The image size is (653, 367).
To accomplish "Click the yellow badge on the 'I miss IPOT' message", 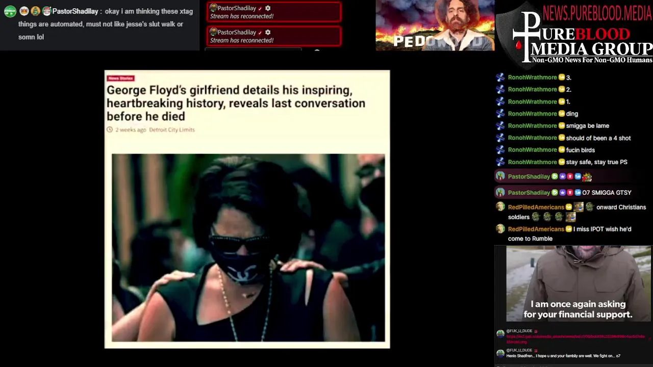I will coord(569,229).
